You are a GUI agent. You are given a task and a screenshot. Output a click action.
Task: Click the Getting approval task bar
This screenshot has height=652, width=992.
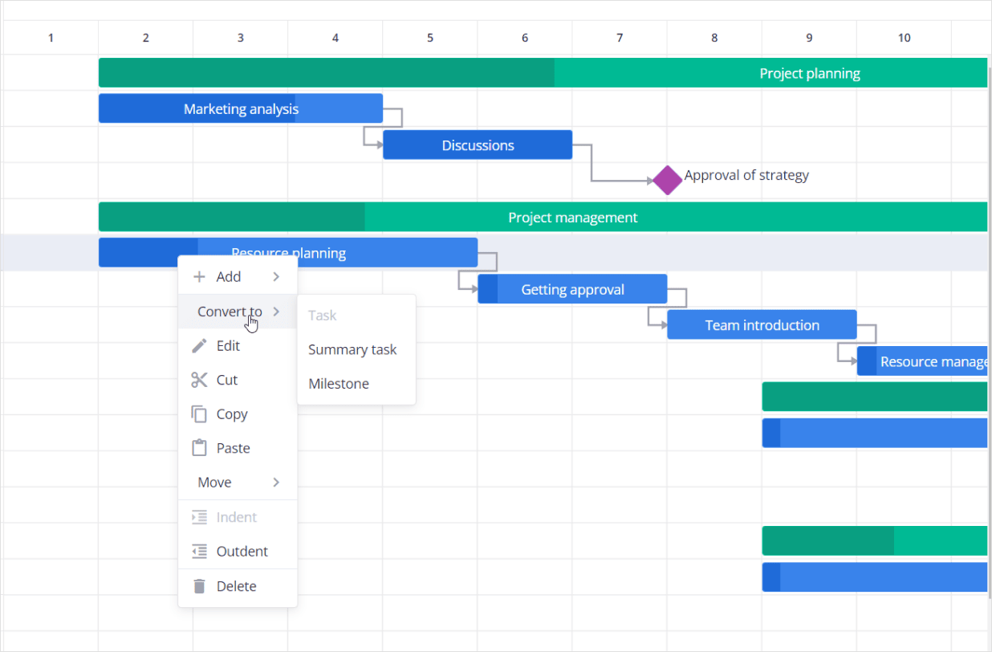tap(572, 288)
